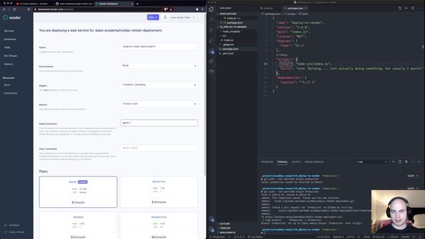Click Run icon in VS Code editor title bar
The width and height of the screenshot is (425, 239).
click(x=406, y=8)
